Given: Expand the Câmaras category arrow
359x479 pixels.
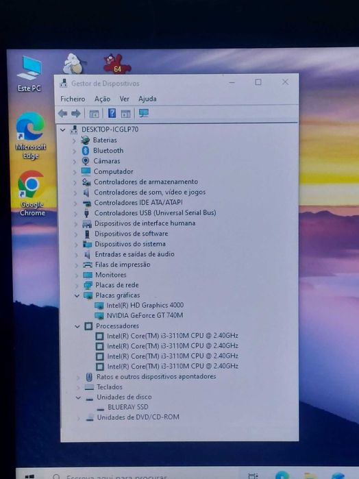Looking at the screenshot, I should pyautogui.click(x=74, y=162).
